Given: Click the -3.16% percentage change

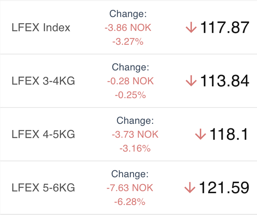Looking at the screenshot, I should 135,148.
